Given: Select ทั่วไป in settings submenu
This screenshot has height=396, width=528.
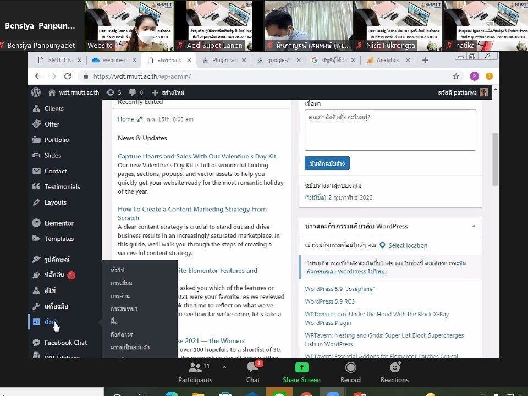Looking at the screenshot, I should [118, 270].
